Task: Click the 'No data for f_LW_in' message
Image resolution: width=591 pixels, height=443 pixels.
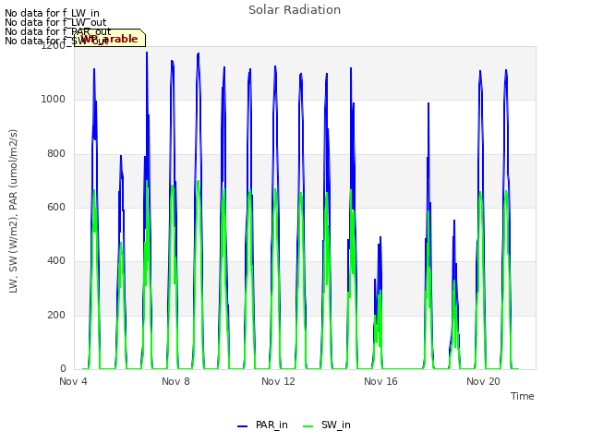Action: 52,13
